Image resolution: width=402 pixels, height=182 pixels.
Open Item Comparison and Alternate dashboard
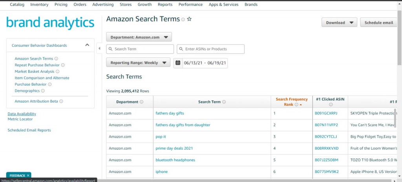tap(42, 78)
